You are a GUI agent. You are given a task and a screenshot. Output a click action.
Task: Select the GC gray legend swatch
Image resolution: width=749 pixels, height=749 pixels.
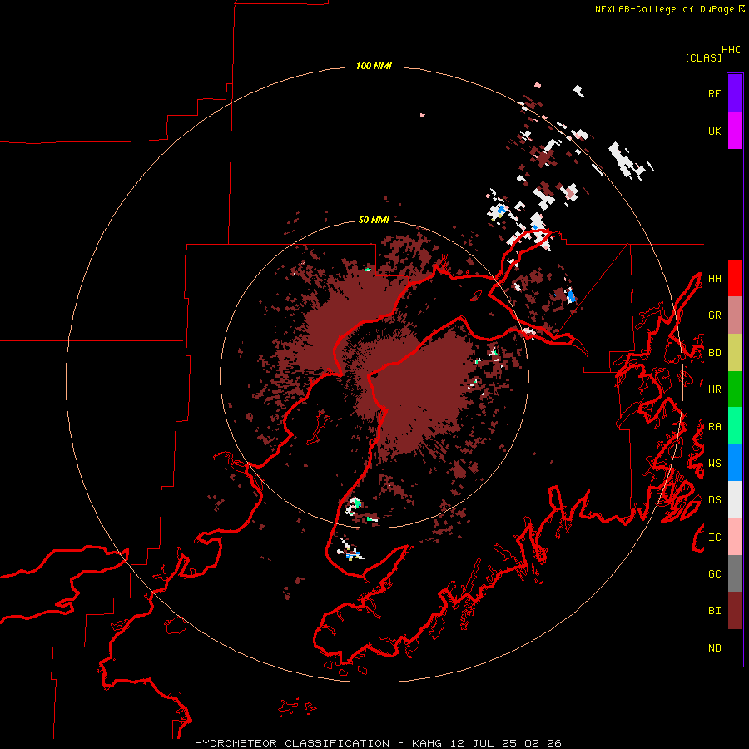click(735, 573)
